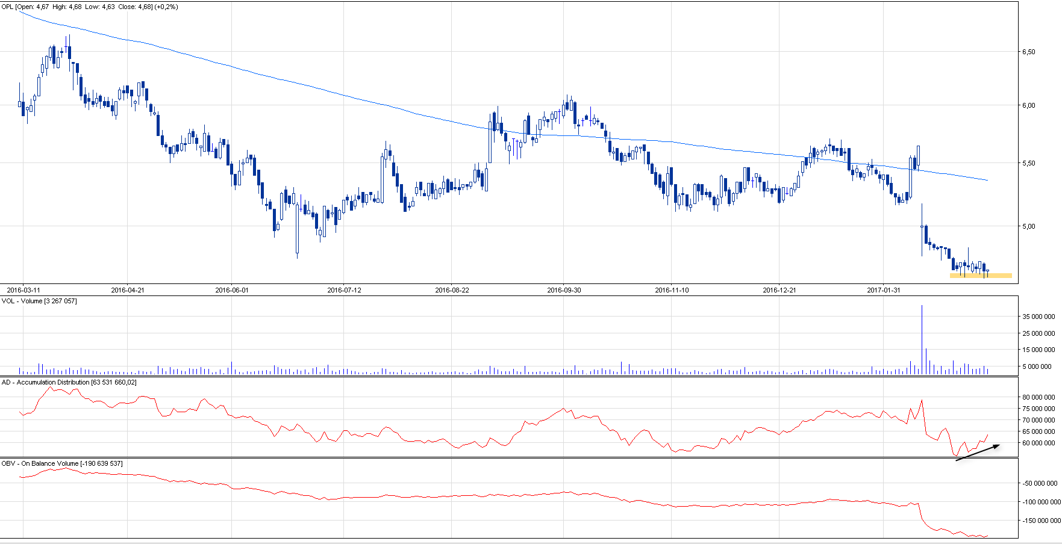Select the black trend arrow on AD panel
Image resolution: width=1062 pixels, height=544 pixels.
pos(978,453)
